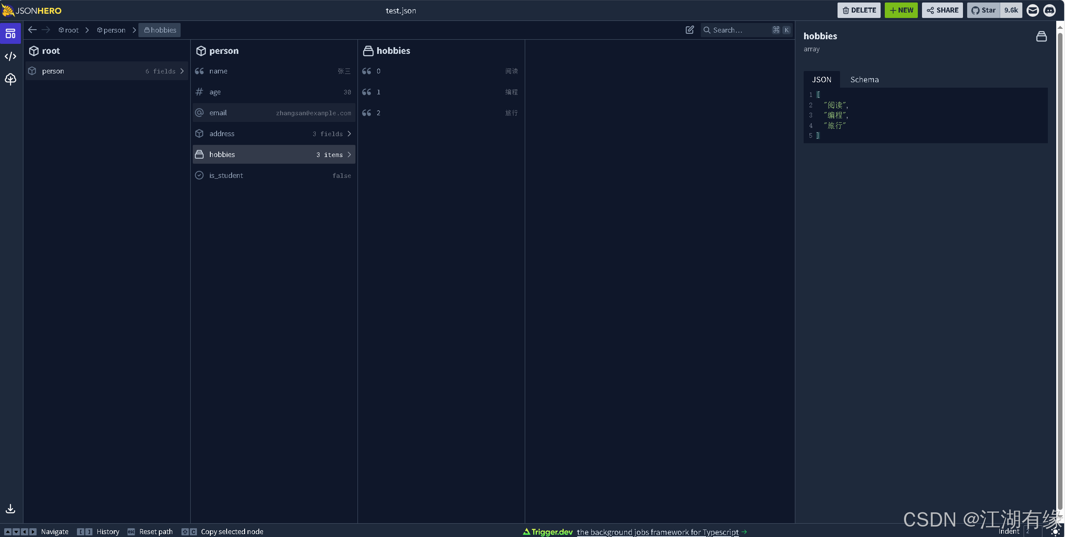Open the tree view in the sidebar
The width and height of the screenshot is (1065, 537).
[10, 79]
